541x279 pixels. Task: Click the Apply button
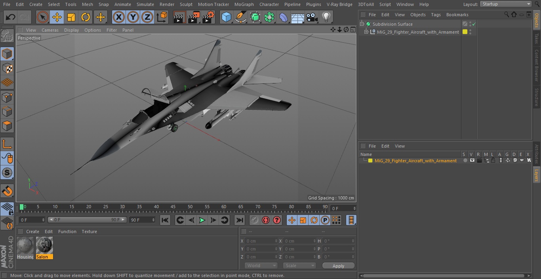pyautogui.click(x=338, y=266)
